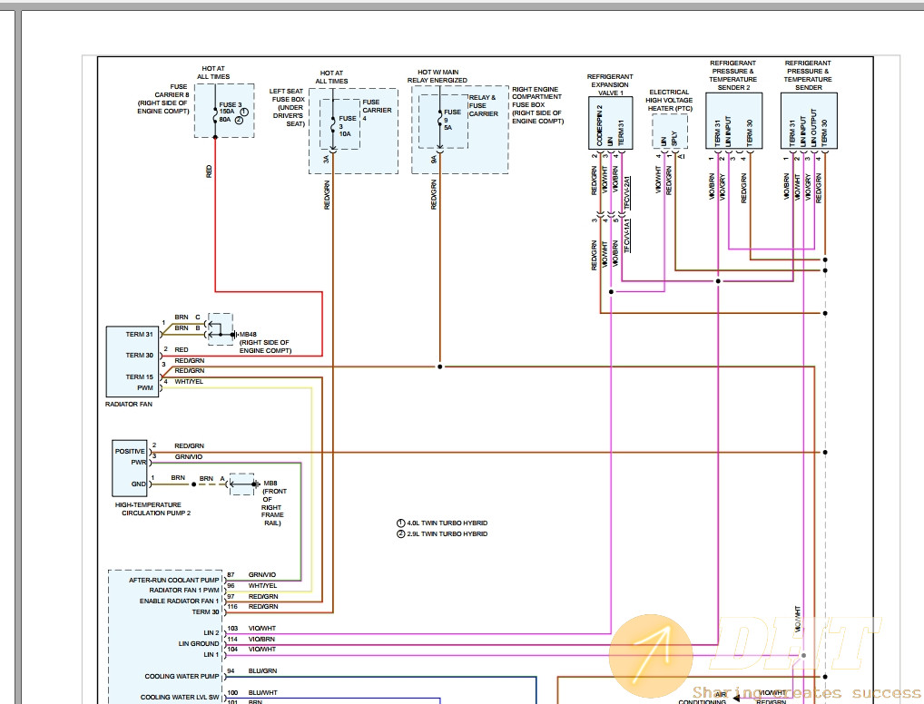Select the "ENABLE RADIATOR FAN 1" pin label
The image size is (924, 704).
point(179,601)
